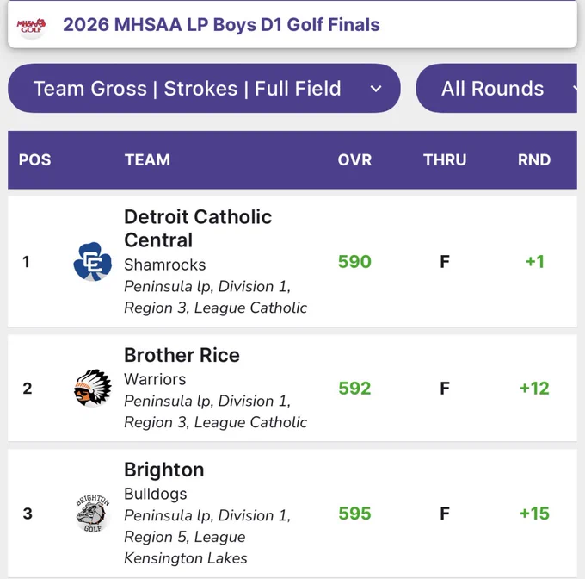The width and height of the screenshot is (585, 579).
Task: Select the Brother Rice Warriors logo
Action: (x=93, y=388)
